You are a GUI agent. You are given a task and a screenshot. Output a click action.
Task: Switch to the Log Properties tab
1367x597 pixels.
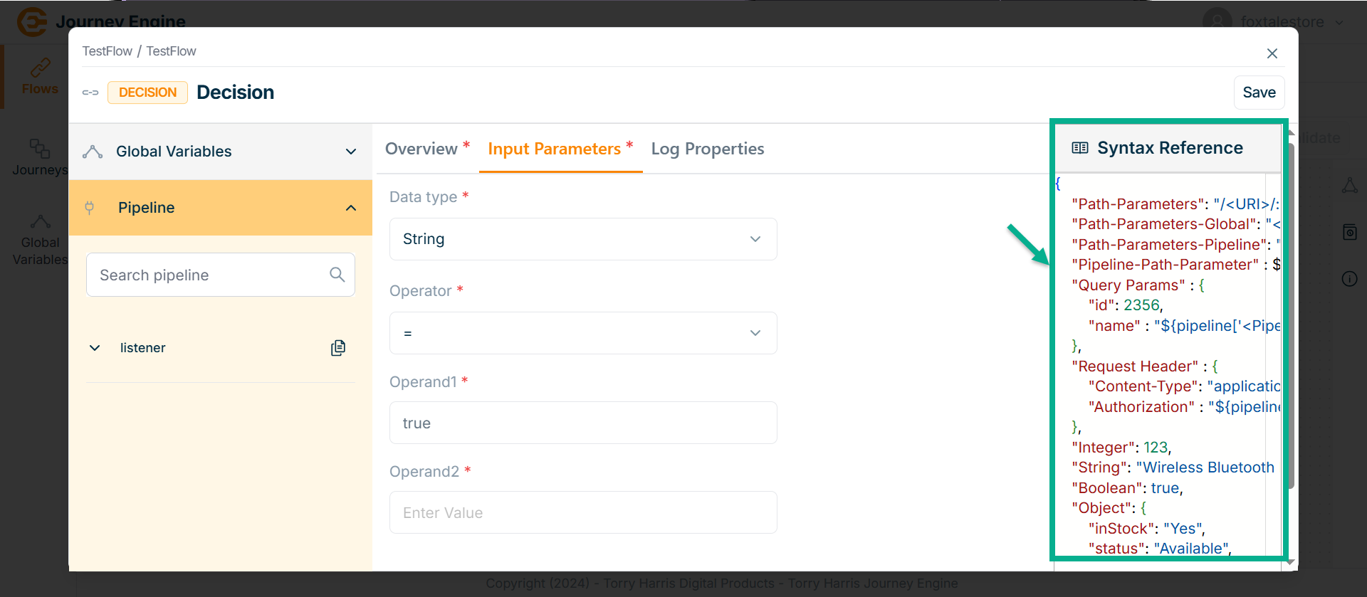707,149
